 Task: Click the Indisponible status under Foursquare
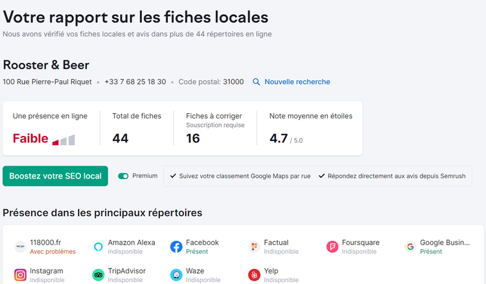point(359,252)
